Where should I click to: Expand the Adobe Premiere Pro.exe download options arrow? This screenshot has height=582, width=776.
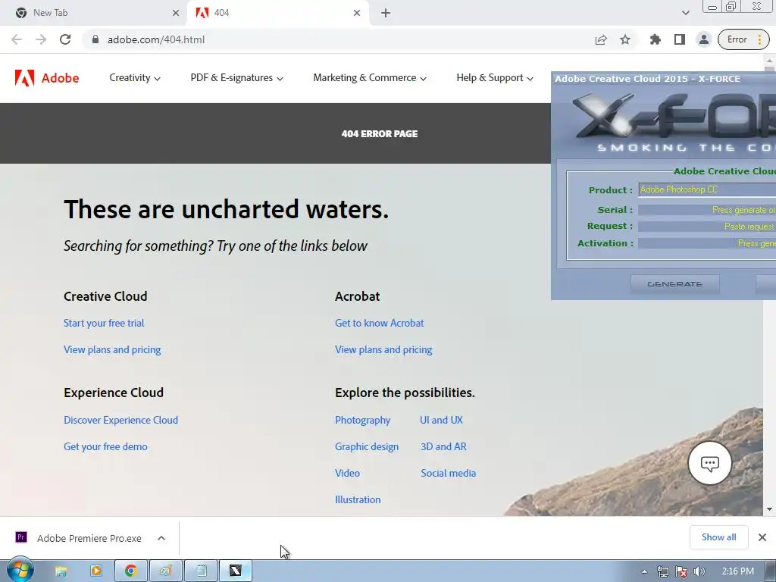[x=161, y=538]
